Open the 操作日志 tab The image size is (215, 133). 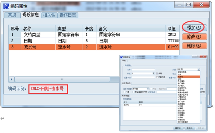click(68, 15)
